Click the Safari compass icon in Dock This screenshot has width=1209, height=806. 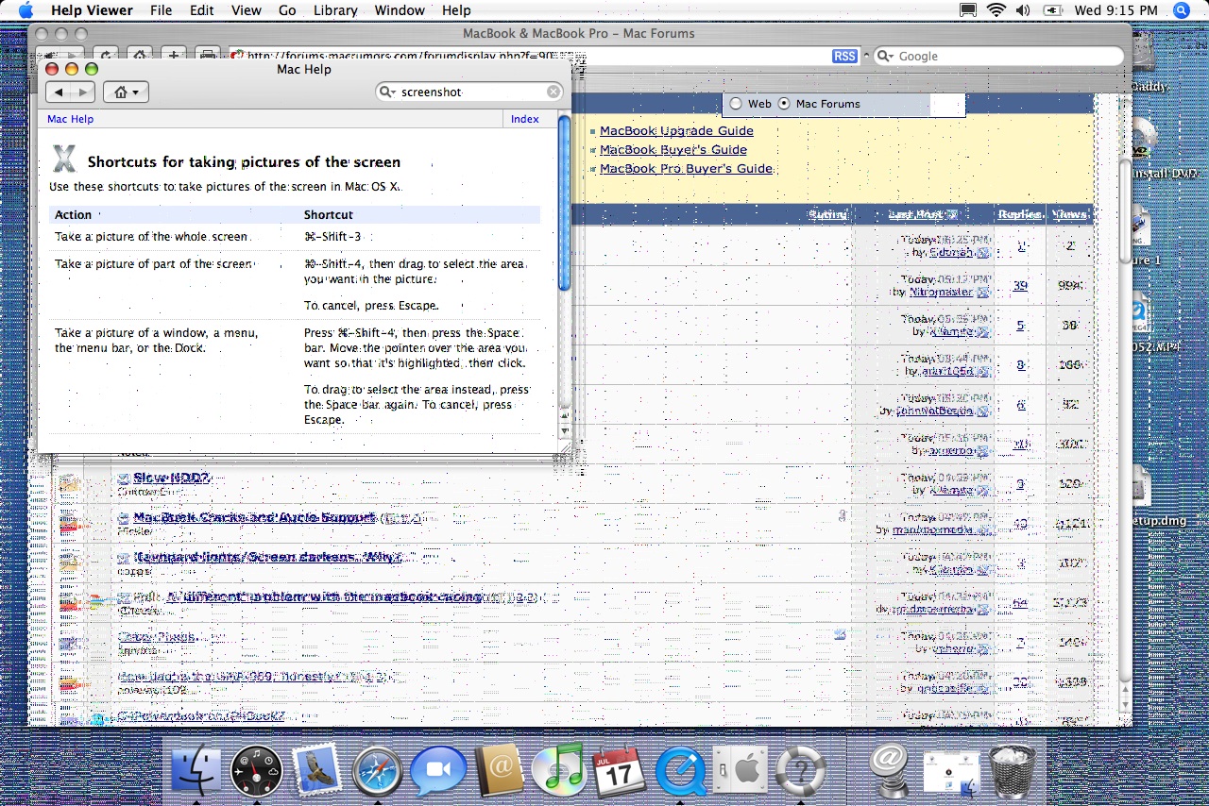point(377,771)
